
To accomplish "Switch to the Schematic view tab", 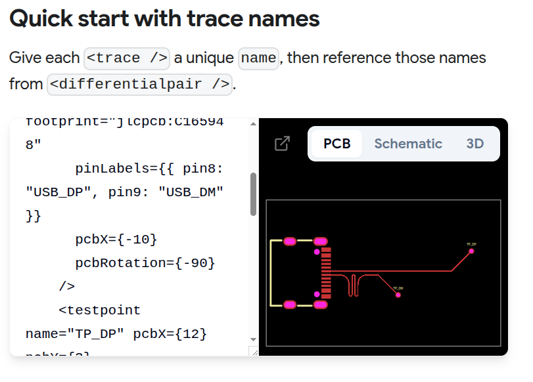I will pos(408,144).
